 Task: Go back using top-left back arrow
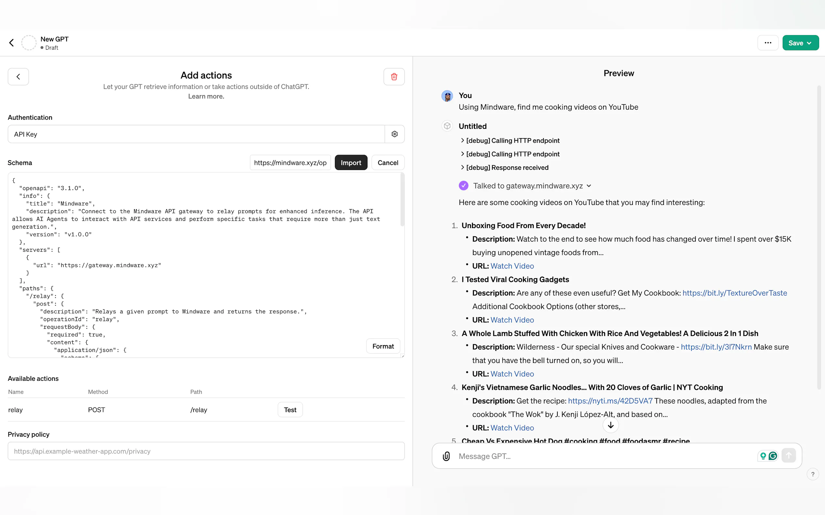12,43
